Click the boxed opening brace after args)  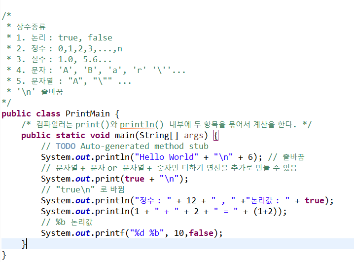(216, 136)
